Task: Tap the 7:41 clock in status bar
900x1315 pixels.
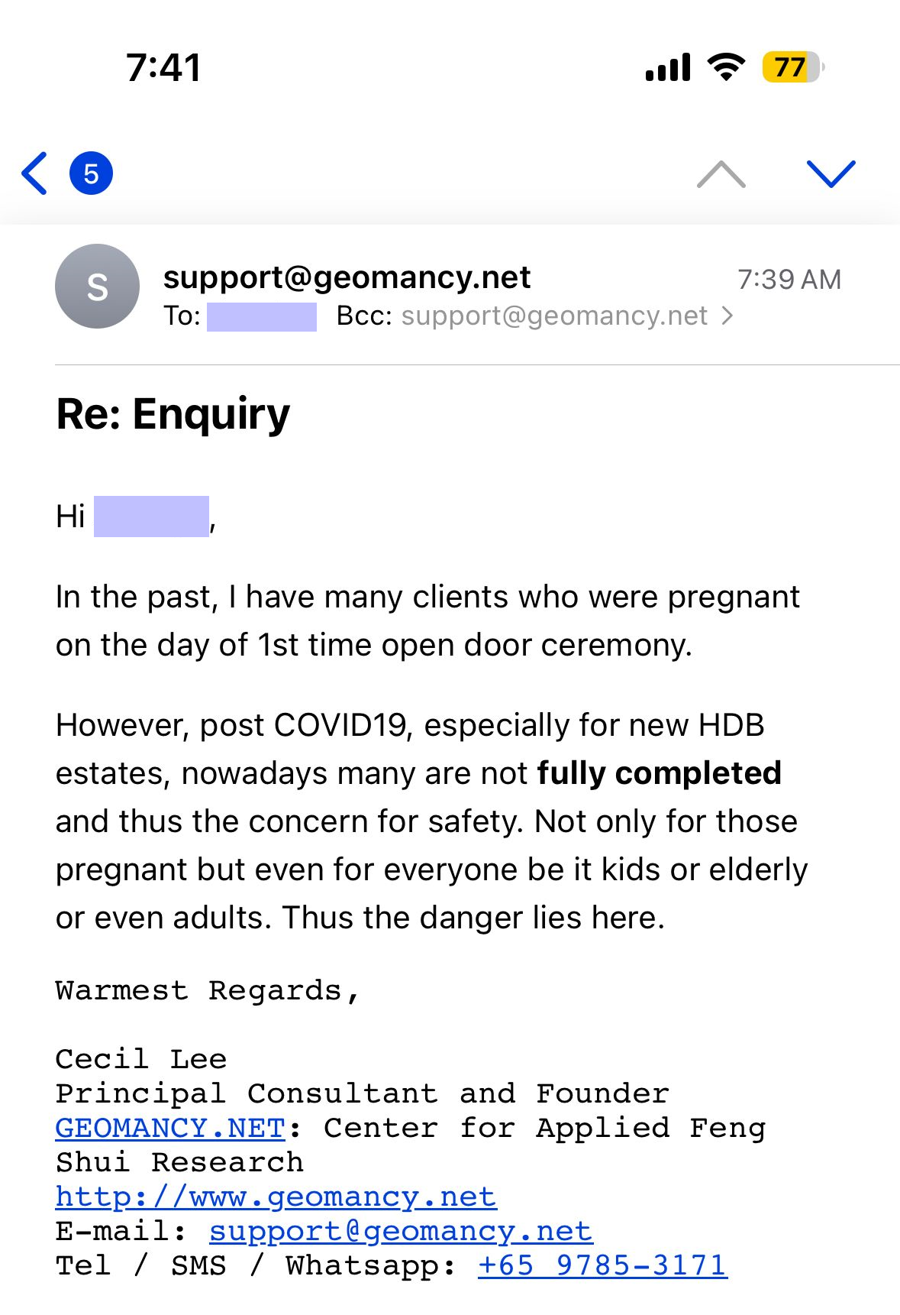Action: coord(163,67)
